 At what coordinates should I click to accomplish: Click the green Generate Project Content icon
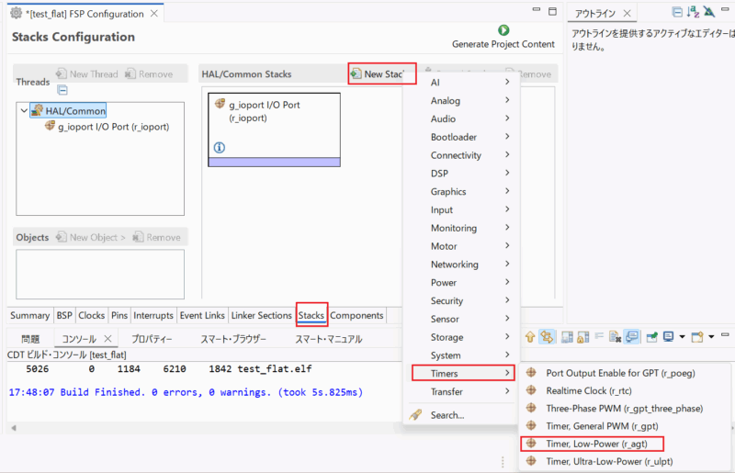(503, 30)
